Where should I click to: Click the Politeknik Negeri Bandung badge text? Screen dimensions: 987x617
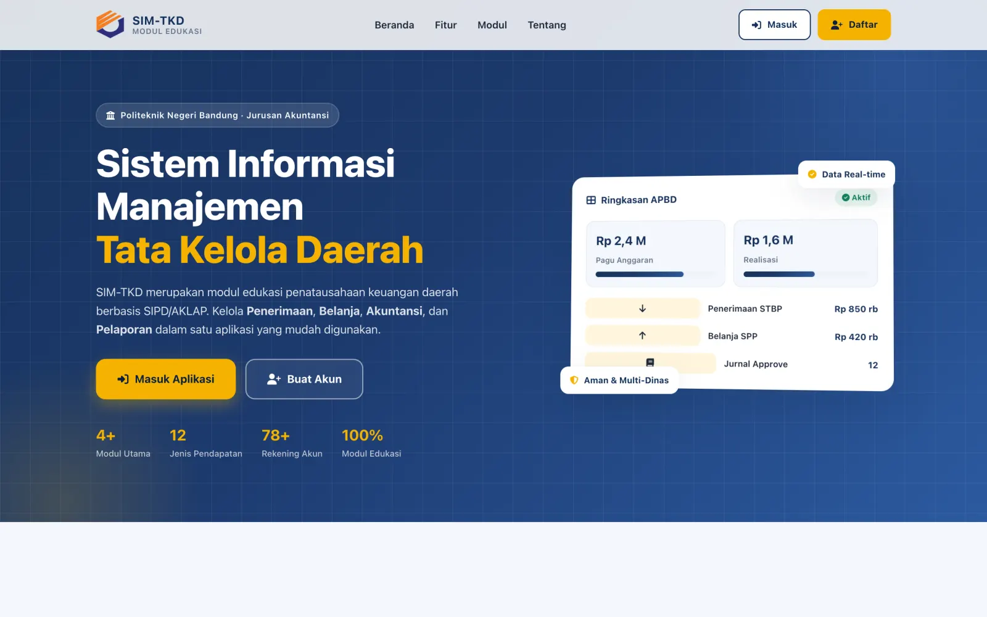click(225, 115)
